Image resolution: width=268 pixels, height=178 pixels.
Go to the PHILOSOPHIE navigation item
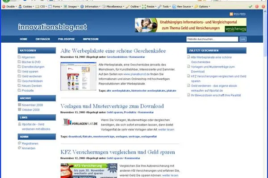point(66,39)
